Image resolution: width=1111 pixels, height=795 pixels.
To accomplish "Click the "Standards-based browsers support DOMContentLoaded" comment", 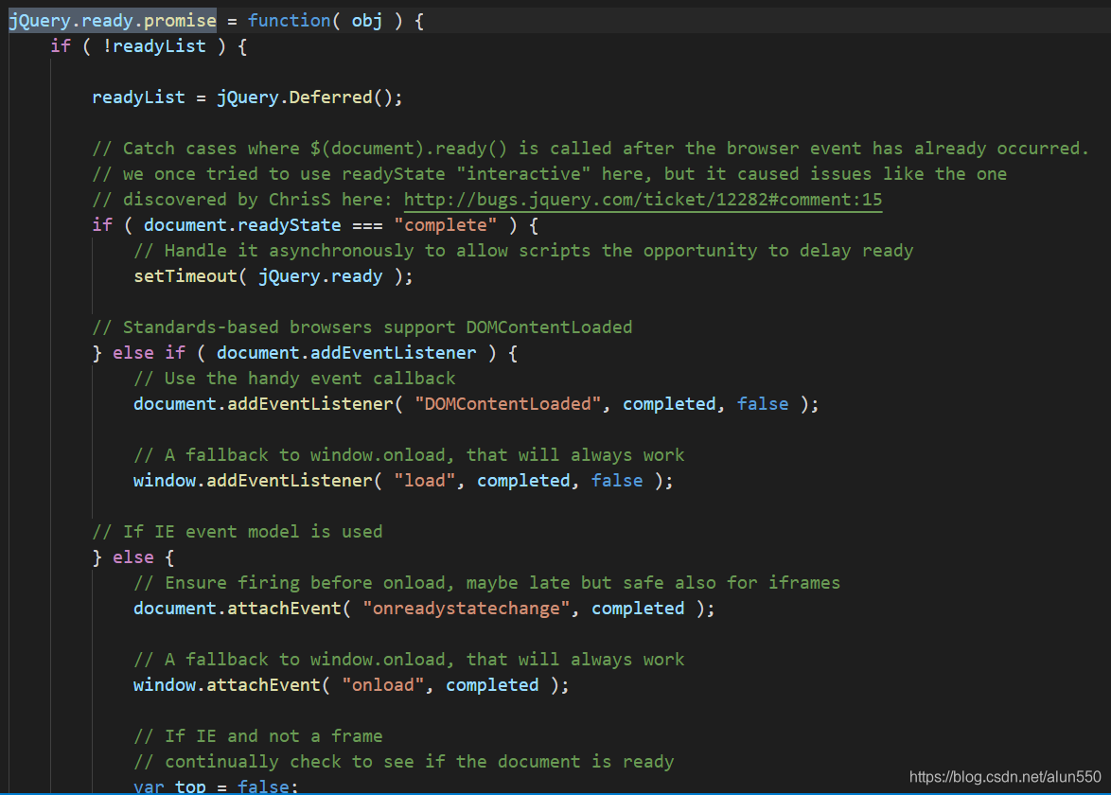I will click(362, 327).
